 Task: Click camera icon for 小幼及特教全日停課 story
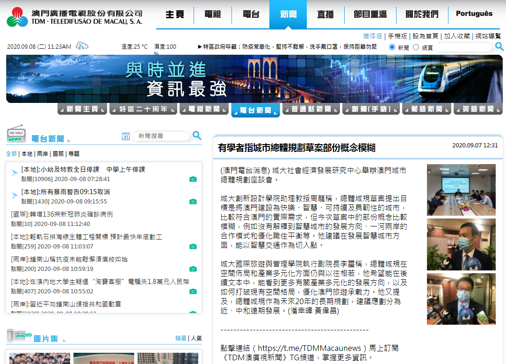pyautogui.click(x=193, y=179)
